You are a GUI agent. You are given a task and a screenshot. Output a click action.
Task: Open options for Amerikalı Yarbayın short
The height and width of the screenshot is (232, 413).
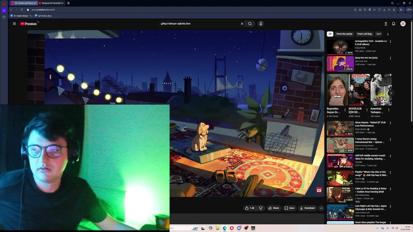click(388, 110)
